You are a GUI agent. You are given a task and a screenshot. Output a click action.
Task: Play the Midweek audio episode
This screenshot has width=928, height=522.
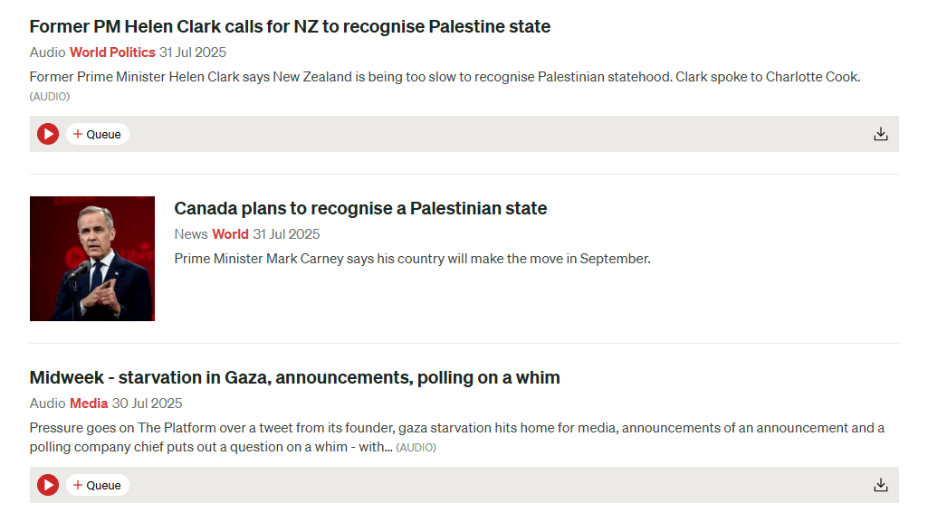click(48, 485)
